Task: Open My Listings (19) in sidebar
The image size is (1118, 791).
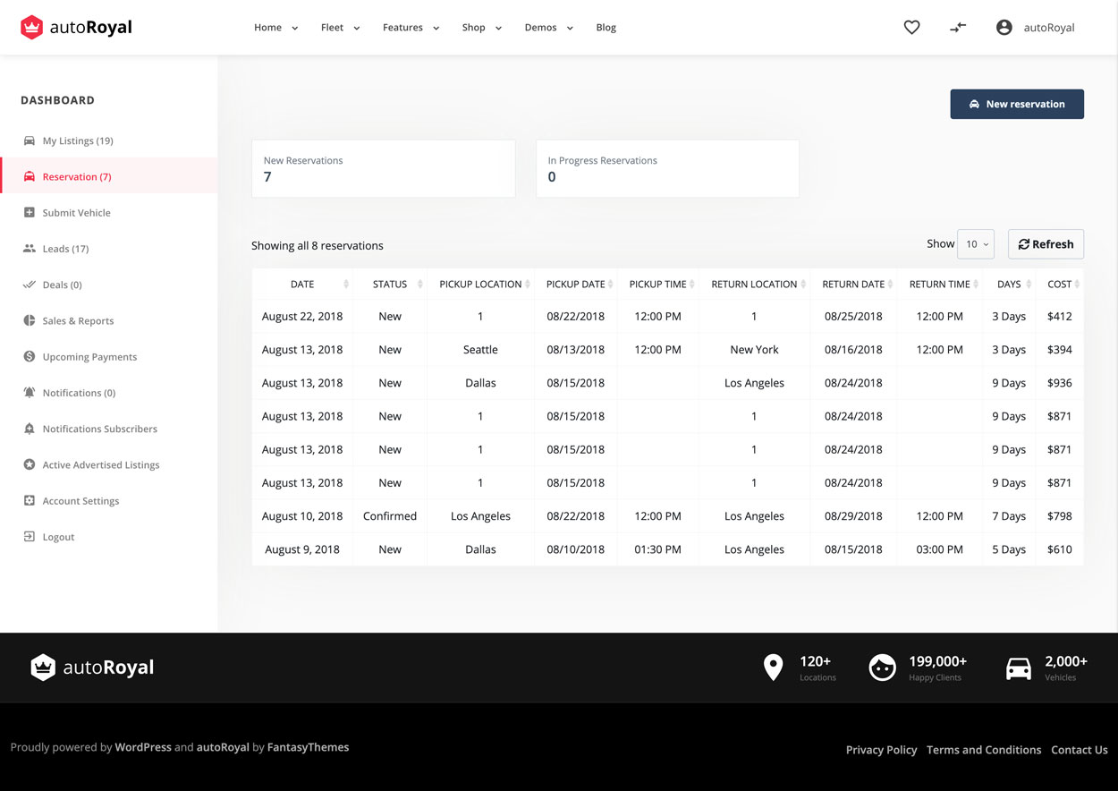Action: click(x=78, y=140)
